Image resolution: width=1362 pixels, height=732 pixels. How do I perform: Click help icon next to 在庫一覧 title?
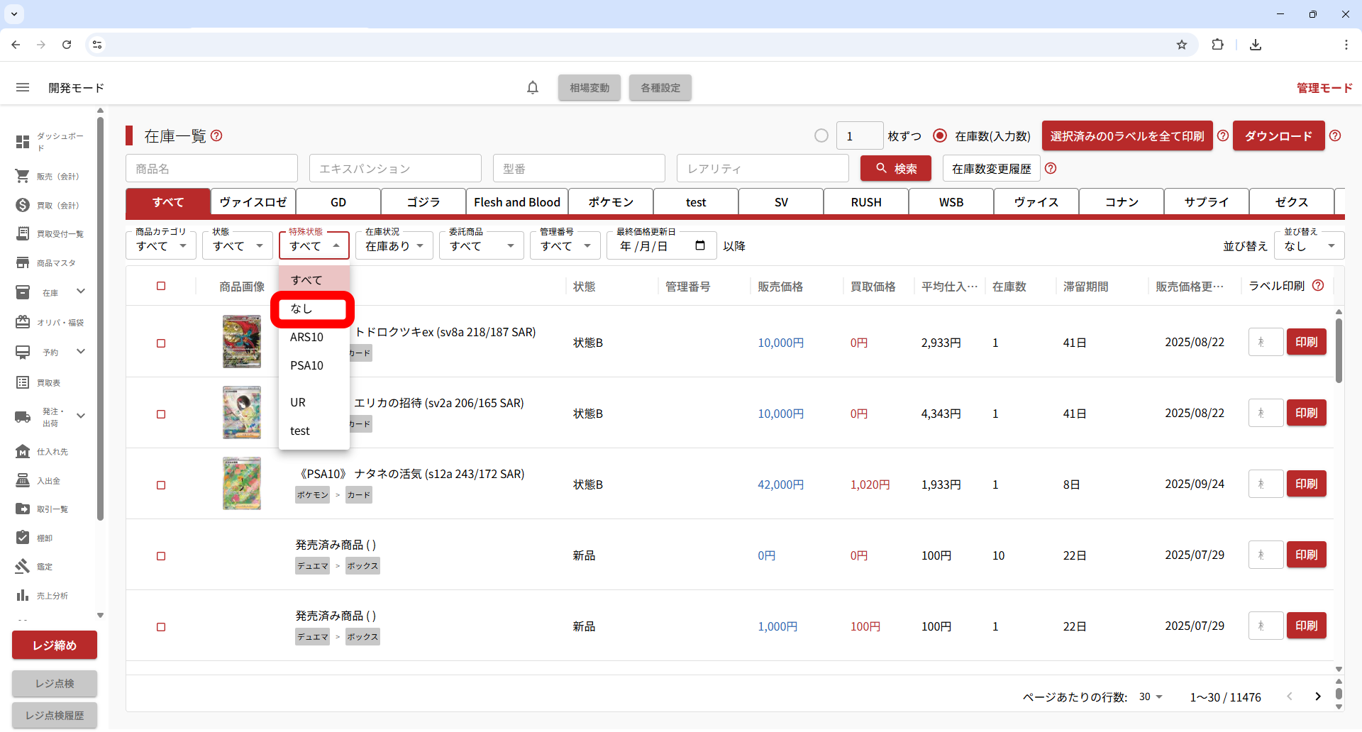click(217, 135)
